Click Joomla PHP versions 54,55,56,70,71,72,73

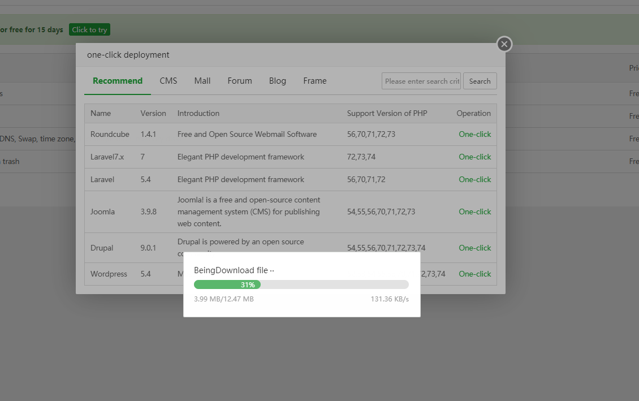tap(381, 212)
